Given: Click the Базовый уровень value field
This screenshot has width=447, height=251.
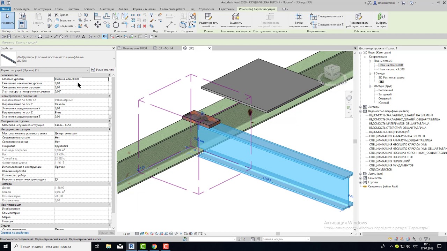Looking at the screenshot, I should [x=81, y=79].
